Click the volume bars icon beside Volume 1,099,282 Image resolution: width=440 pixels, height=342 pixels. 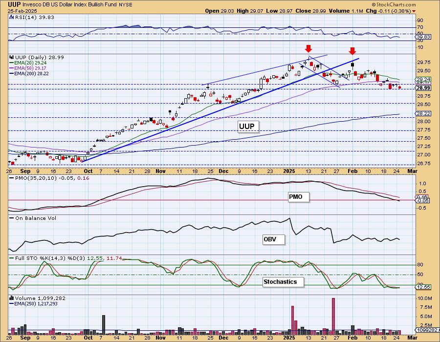point(12,298)
